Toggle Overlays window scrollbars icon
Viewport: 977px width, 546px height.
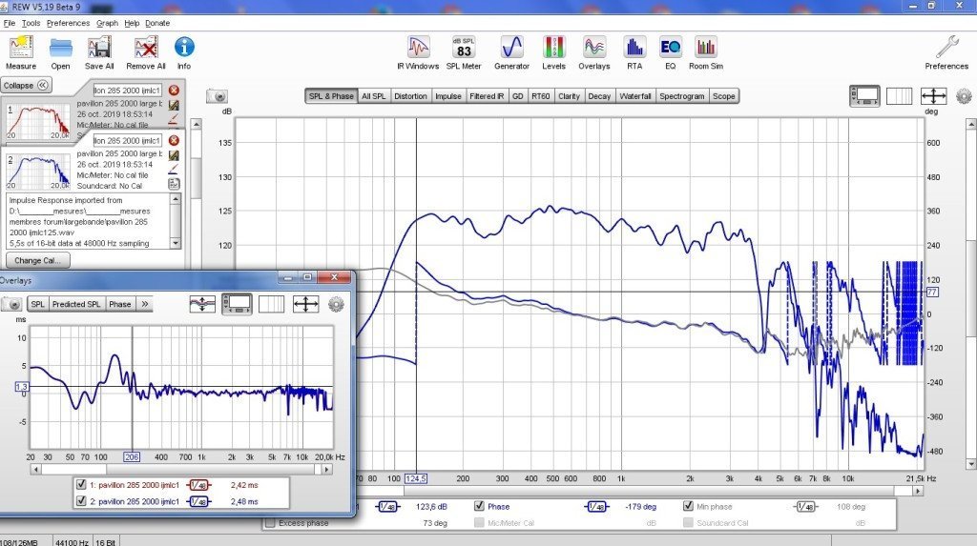click(x=238, y=304)
